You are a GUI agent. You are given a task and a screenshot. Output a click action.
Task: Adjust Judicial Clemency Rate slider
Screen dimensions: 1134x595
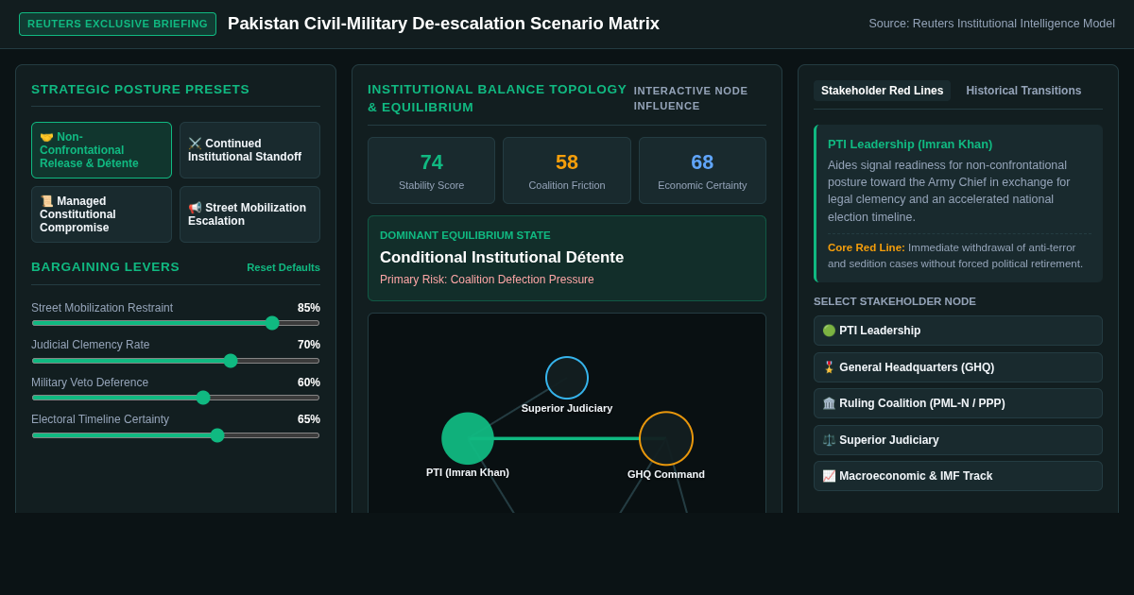coord(176,361)
